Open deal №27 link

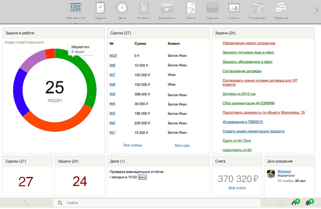[113, 55]
